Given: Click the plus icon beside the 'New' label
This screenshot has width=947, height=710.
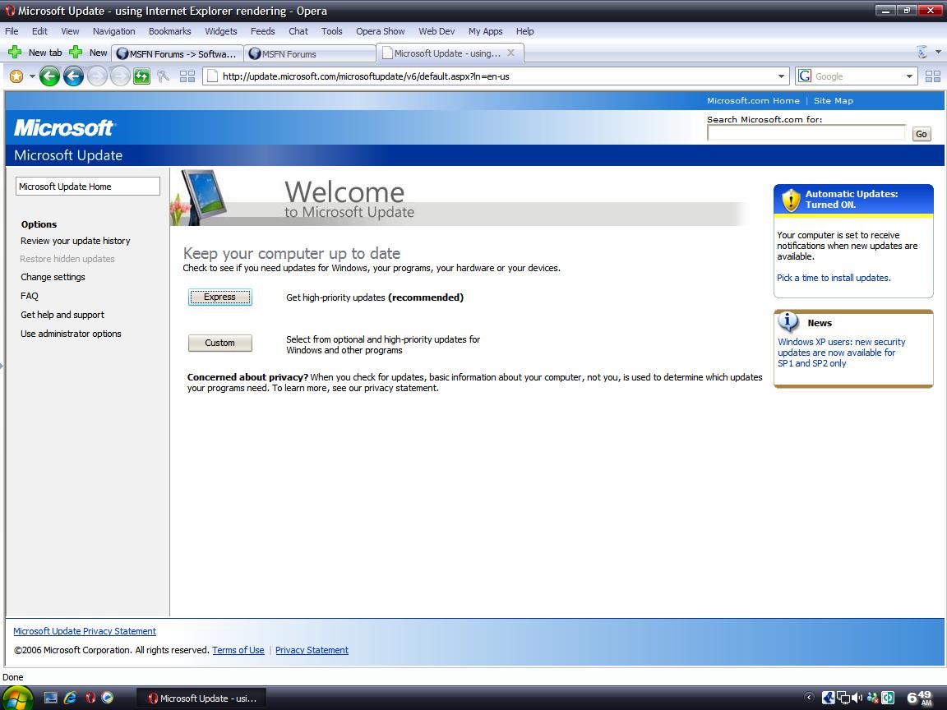Looking at the screenshot, I should coord(76,53).
